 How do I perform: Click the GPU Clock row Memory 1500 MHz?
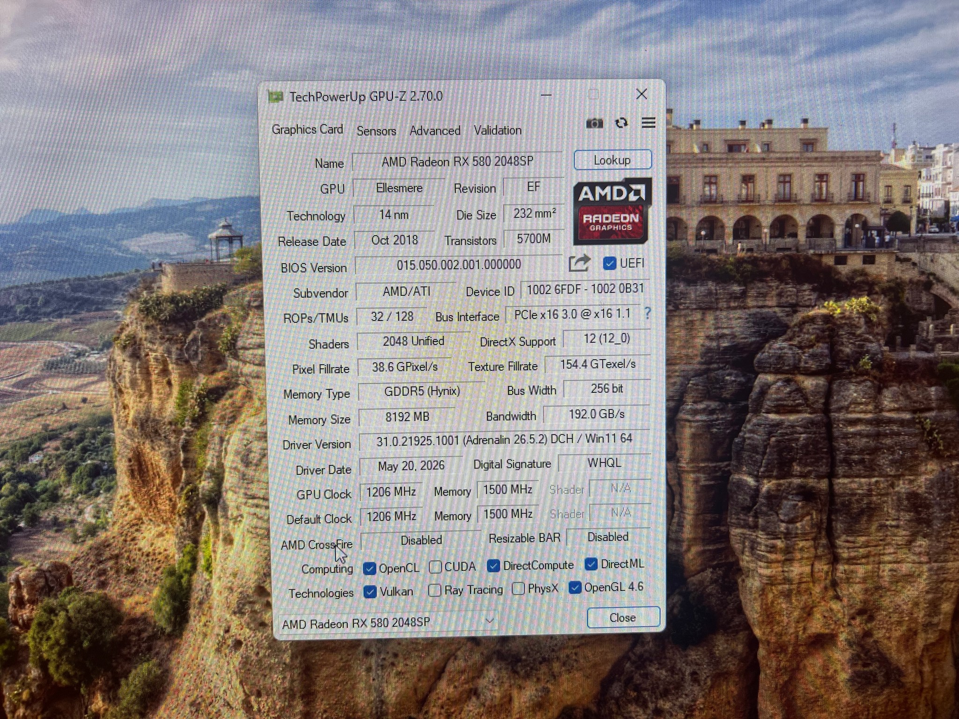pyautogui.click(x=508, y=490)
